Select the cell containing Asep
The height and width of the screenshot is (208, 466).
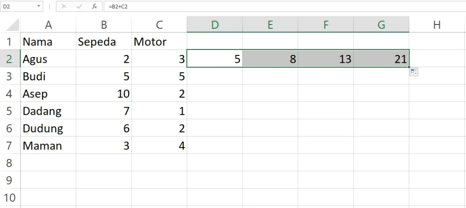(48, 94)
